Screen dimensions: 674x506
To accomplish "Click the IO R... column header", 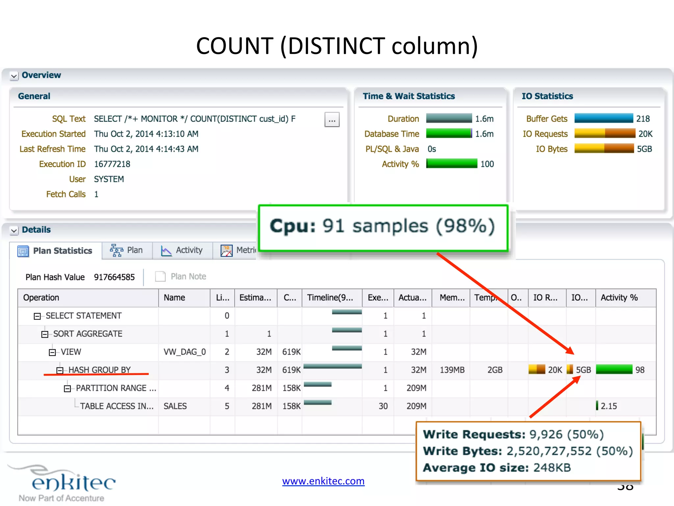I will point(547,298).
